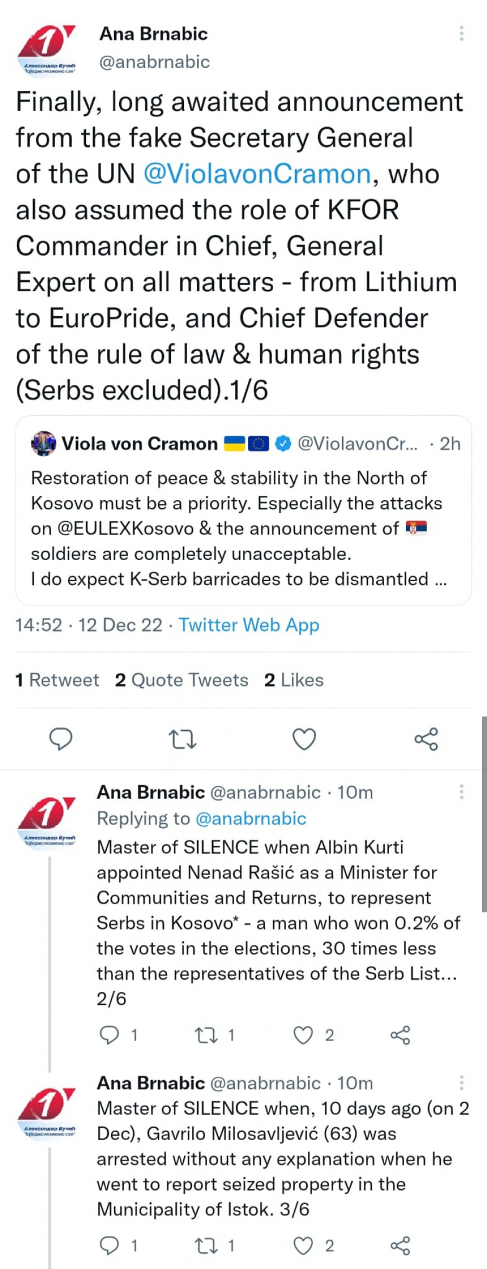Viewport: 487px width, 1269px height.
Task: Reply to the 2/6 thread tweet
Action: coord(110,1035)
